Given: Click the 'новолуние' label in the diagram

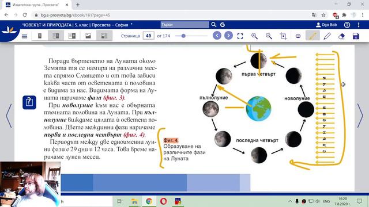Looking at the screenshot, I should pyautogui.click(x=297, y=98).
